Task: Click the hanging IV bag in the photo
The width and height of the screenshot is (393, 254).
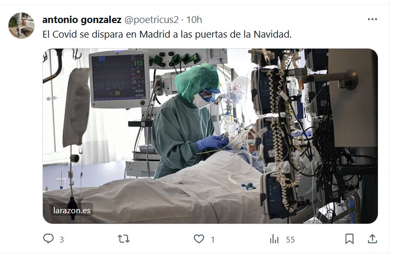Action: pos(76,107)
